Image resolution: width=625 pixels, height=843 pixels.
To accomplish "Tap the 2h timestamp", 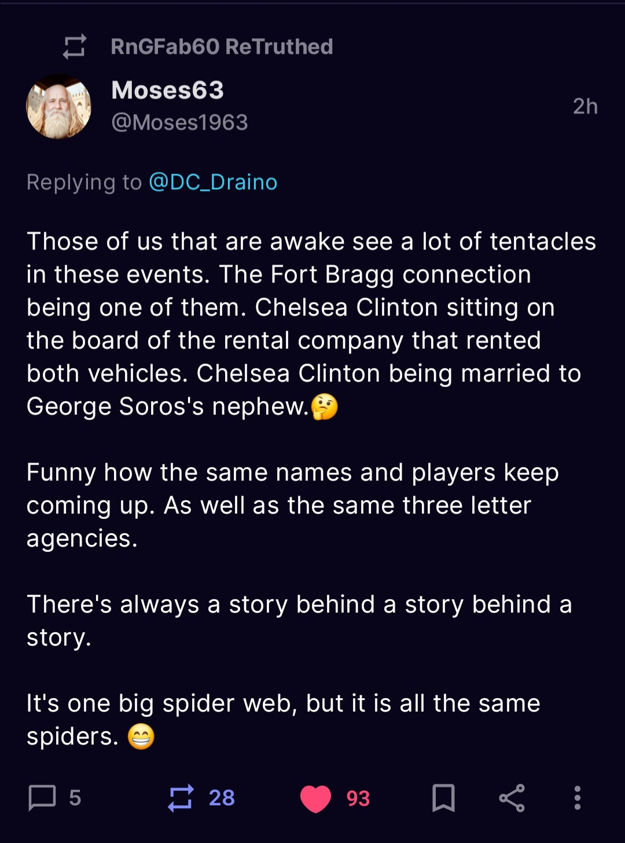I will click(584, 107).
